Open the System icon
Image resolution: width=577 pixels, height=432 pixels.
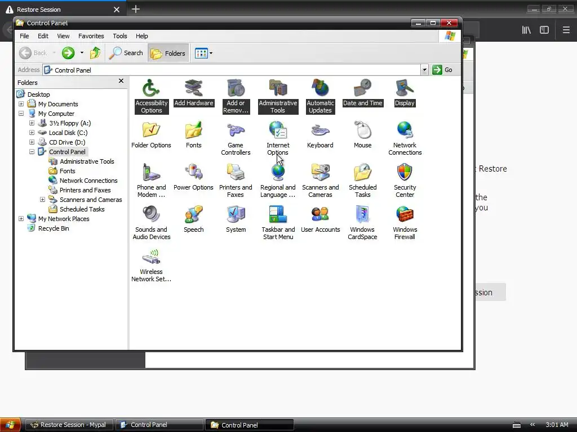click(236, 219)
